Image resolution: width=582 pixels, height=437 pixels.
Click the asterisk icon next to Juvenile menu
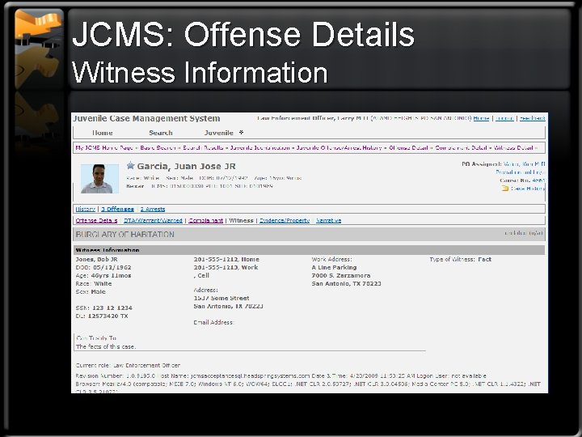click(241, 132)
